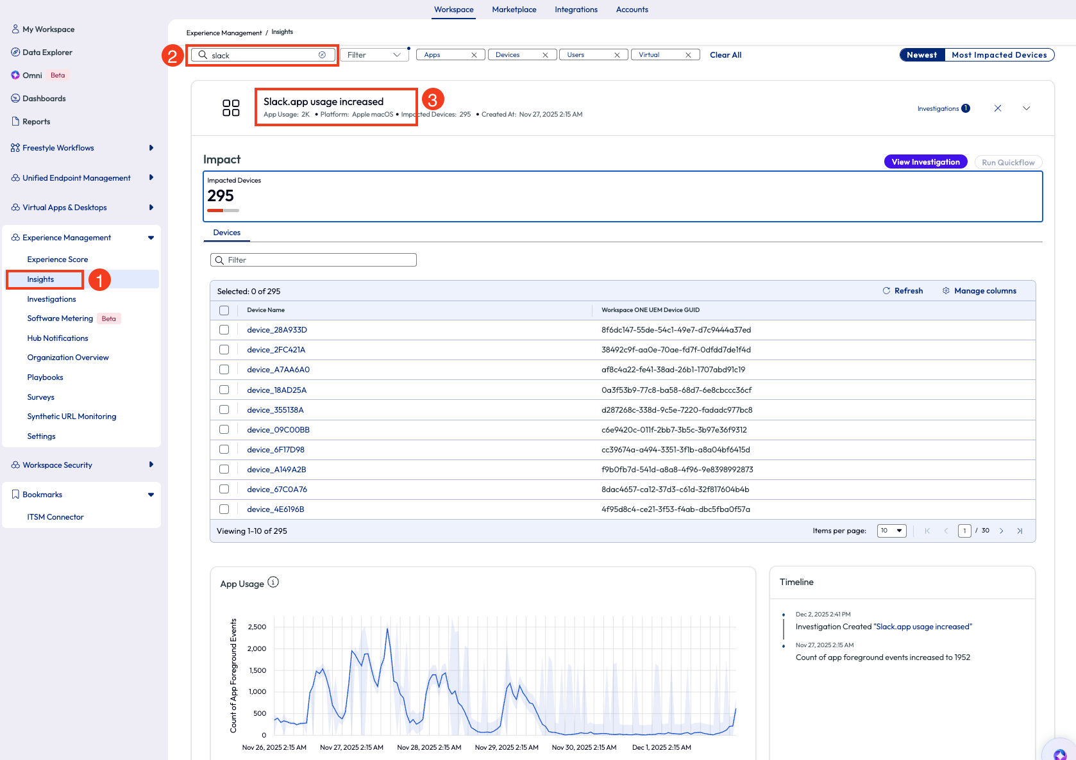Tick the checkbox for device_4E6196B
The height and width of the screenshot is (760, 1076).
pyautogui.click(x=224, y=509)
